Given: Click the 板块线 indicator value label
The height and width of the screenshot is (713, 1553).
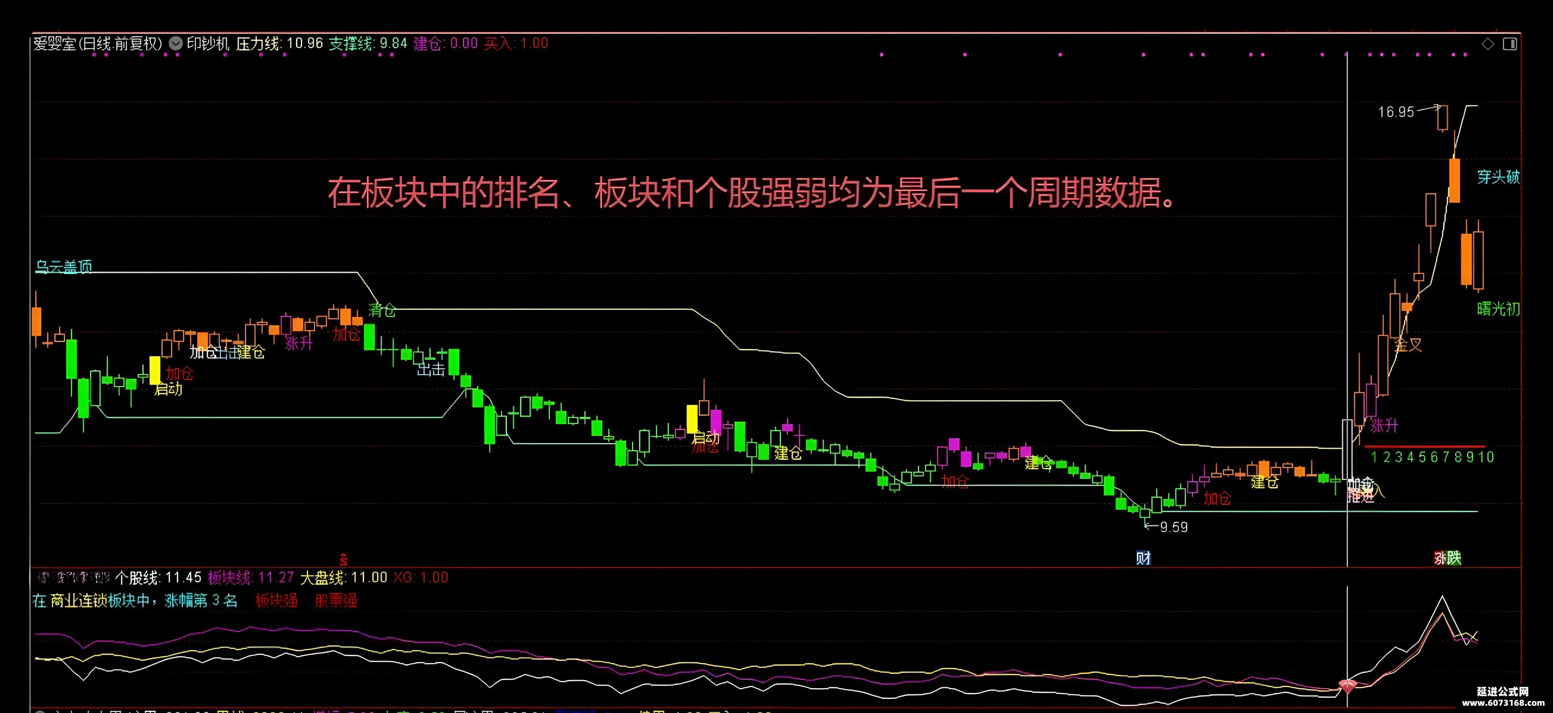Looking at the screenshot, I should 251,577.
